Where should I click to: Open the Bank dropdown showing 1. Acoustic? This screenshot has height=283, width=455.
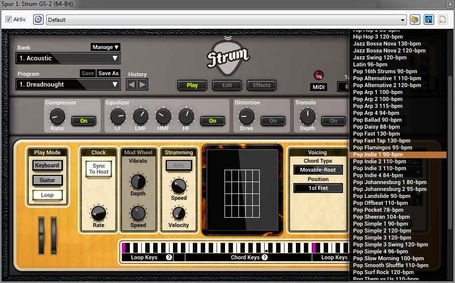68,58
